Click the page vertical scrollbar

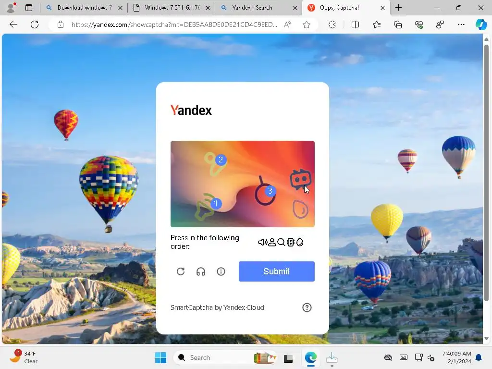coord(486,172)
